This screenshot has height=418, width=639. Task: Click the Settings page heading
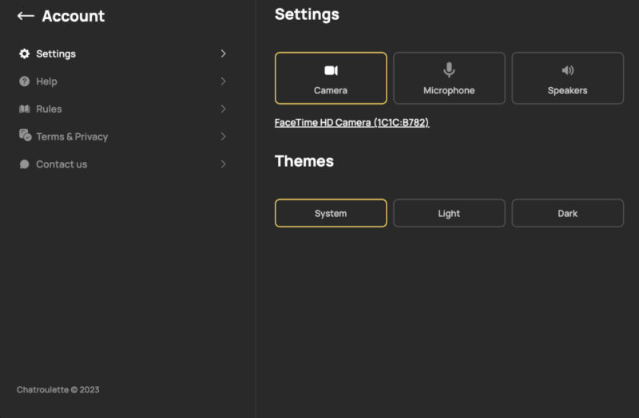pos(307,14)
